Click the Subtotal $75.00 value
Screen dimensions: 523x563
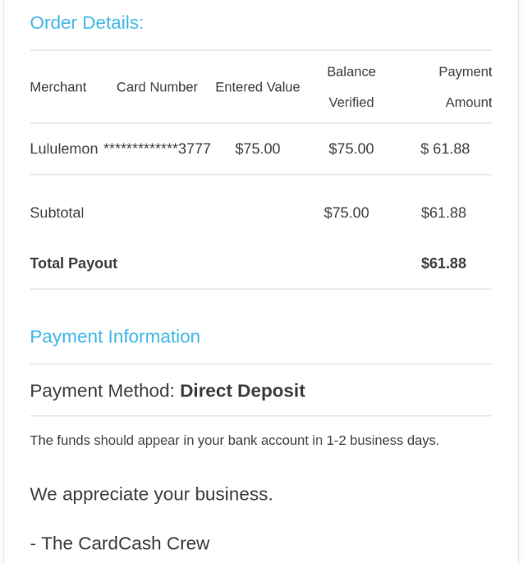pyautogui.click(x=346, y=213)
